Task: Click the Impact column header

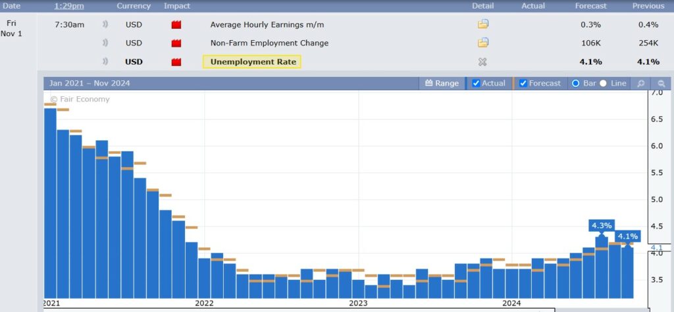Action: [177, 6]
